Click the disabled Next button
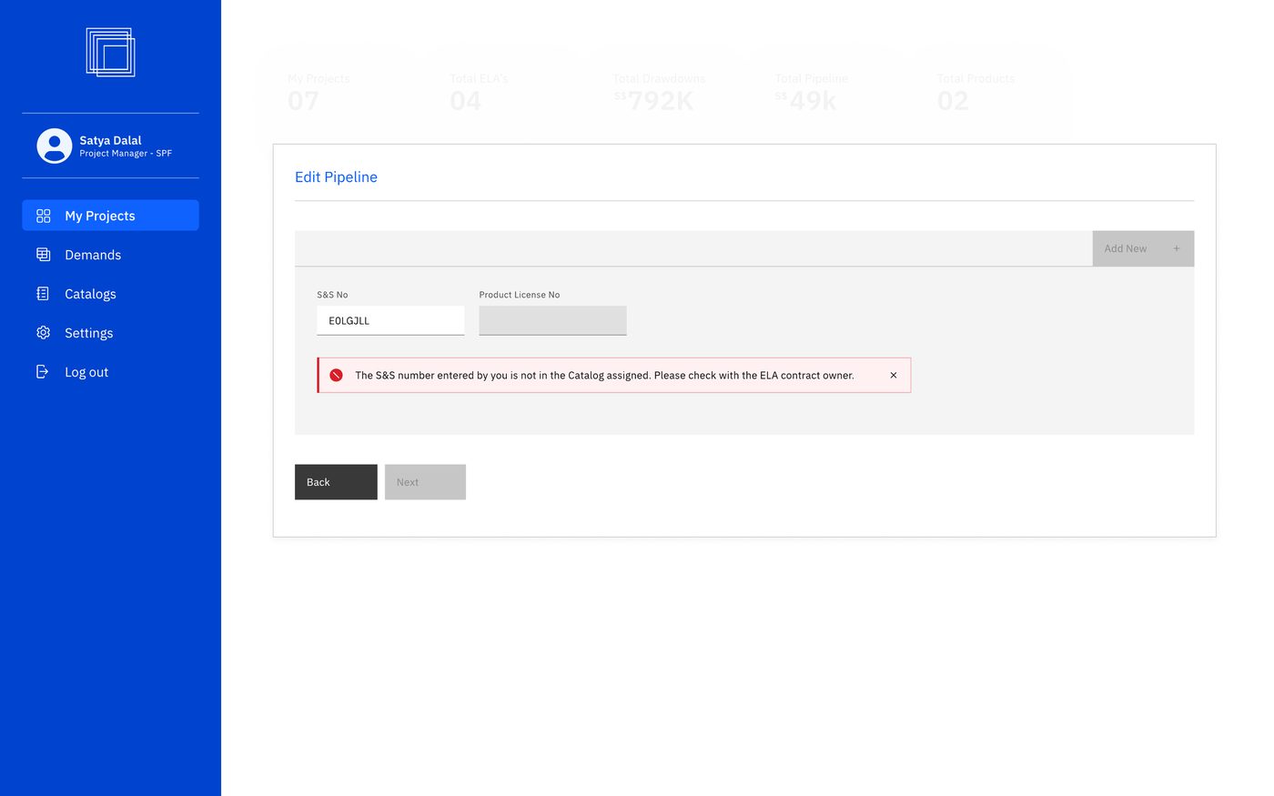Image resolution: width=1274 pixels, height=796 pixels. click(425, 482)
